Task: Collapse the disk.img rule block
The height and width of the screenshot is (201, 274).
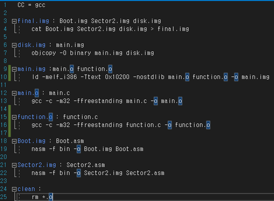Action: click(x=14, y=45)
